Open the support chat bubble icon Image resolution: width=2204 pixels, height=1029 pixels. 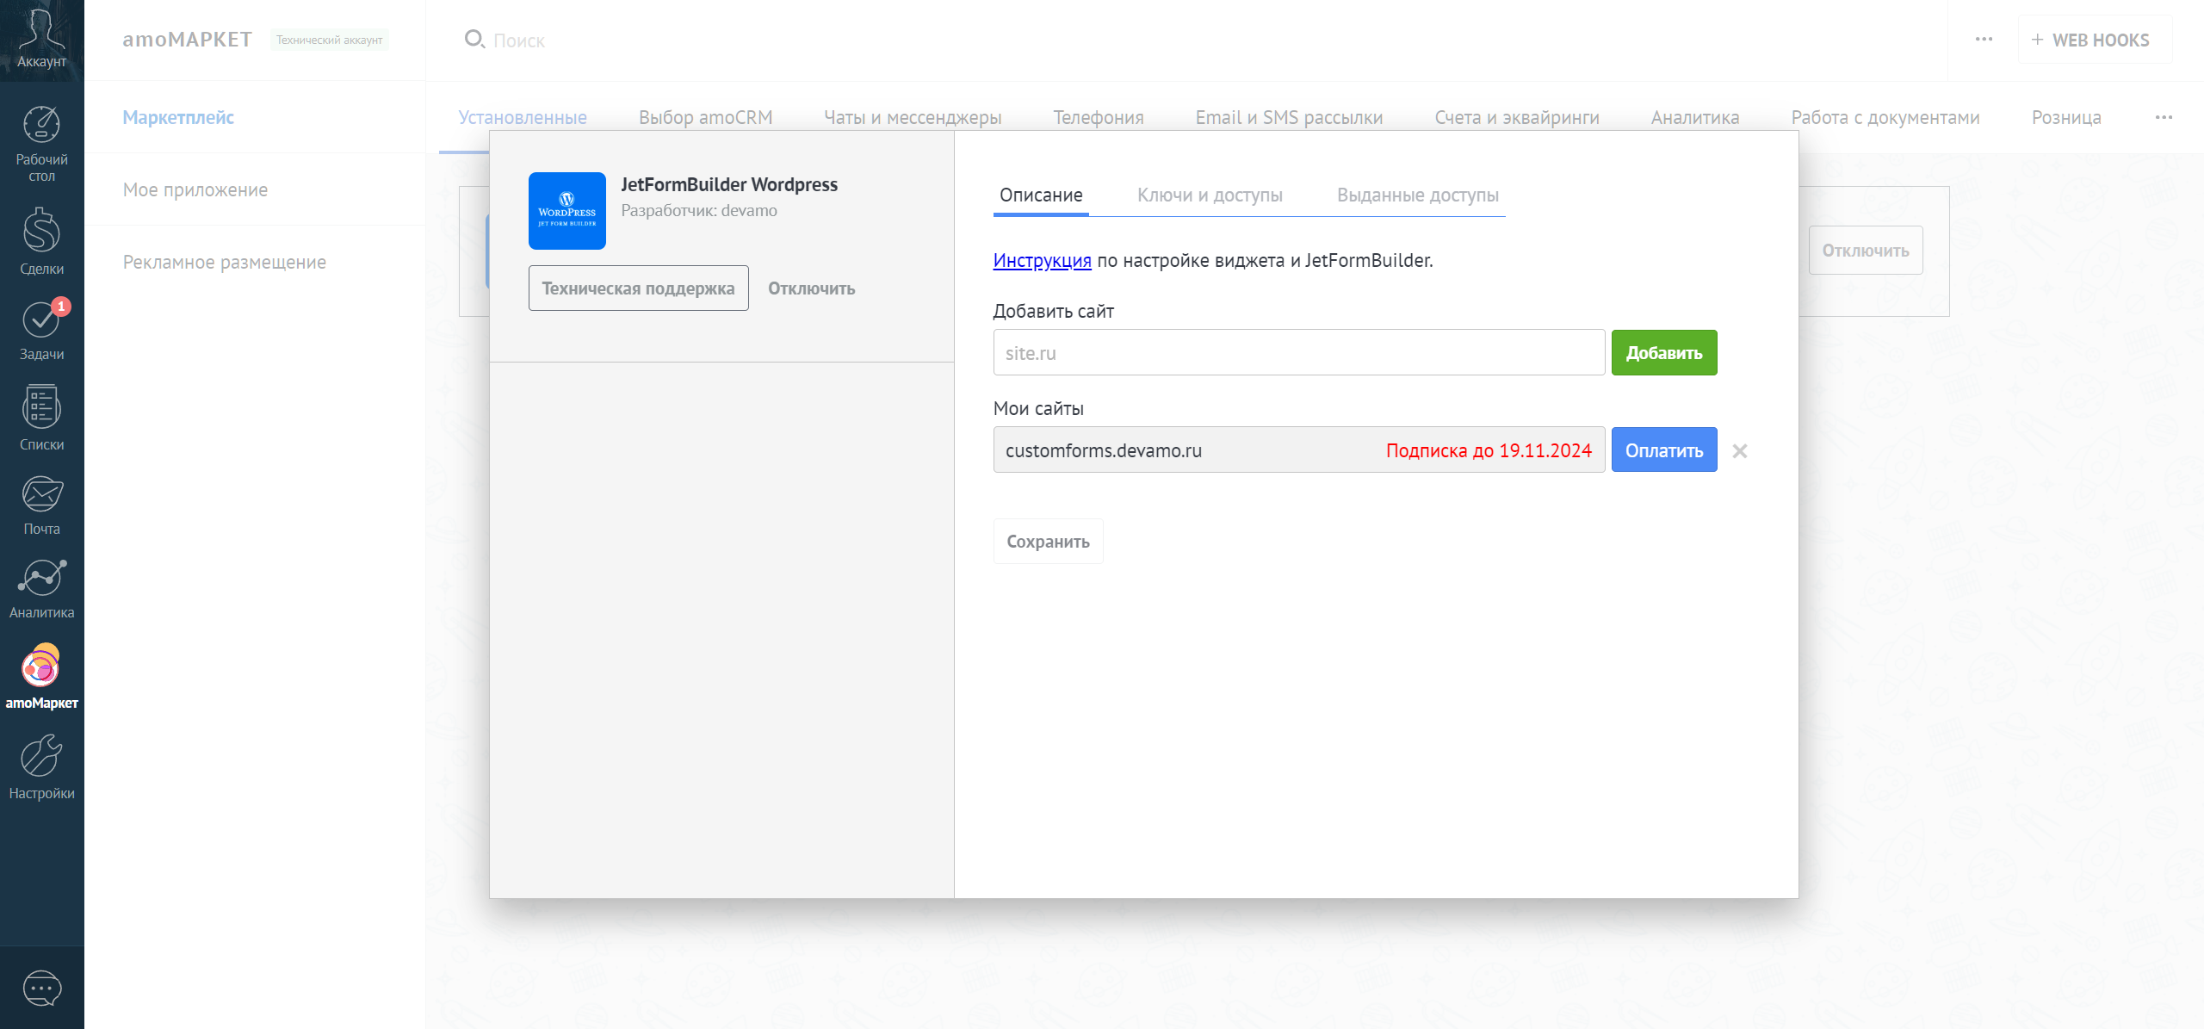tap(40, 988)
